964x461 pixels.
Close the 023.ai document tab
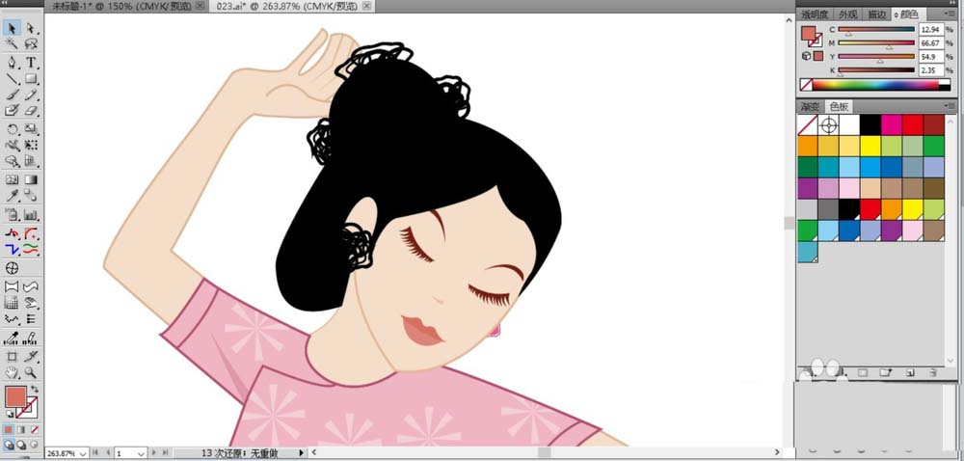367,6
